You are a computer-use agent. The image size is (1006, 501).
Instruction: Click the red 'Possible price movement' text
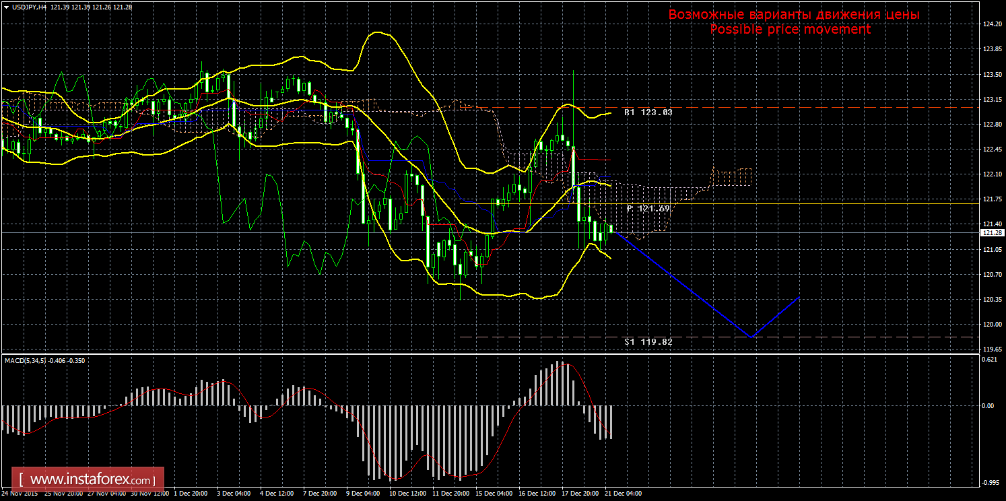tap(790, 30)
